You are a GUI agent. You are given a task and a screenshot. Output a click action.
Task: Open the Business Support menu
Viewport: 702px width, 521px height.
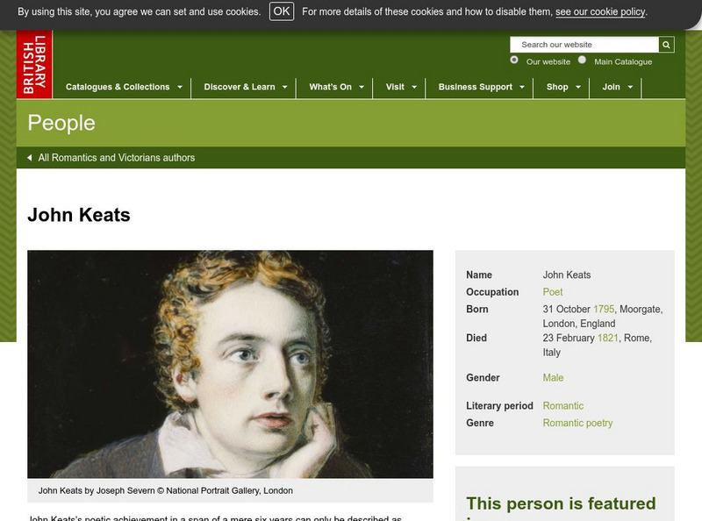481,88
